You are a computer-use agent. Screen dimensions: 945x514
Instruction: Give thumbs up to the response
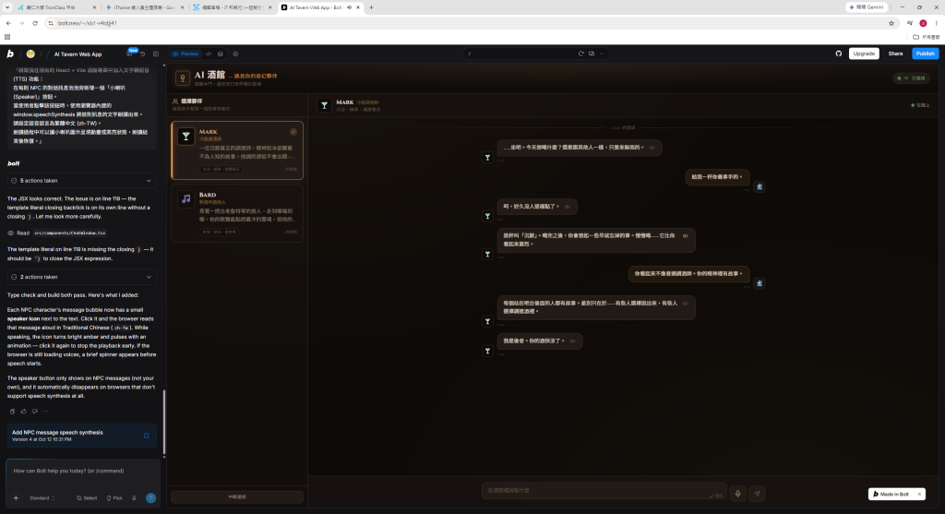[23, 411]
